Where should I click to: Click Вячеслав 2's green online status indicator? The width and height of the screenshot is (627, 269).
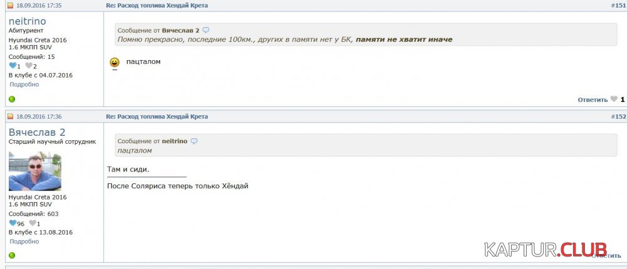click(12, 255)
